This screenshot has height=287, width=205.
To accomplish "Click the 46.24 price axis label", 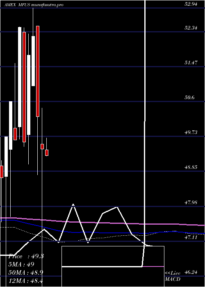I will click(191, 272).
